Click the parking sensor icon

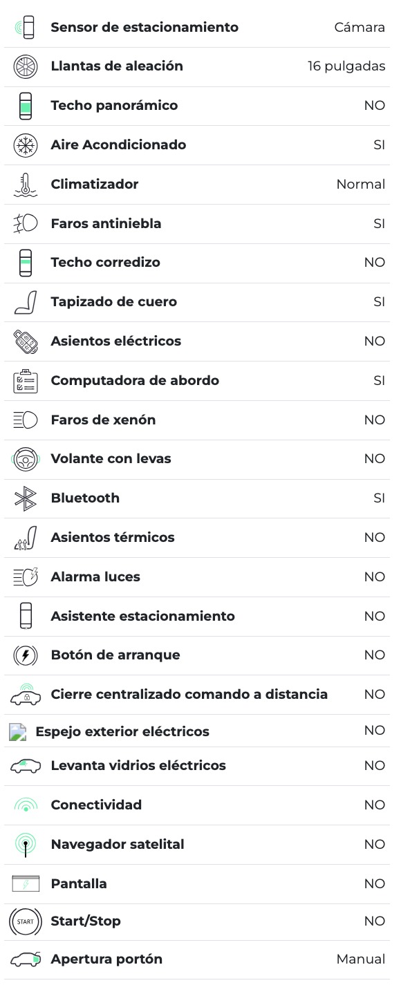tap(26, 28)
